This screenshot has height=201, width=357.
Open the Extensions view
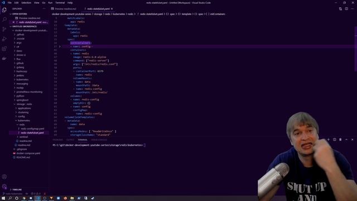[4, 49]
